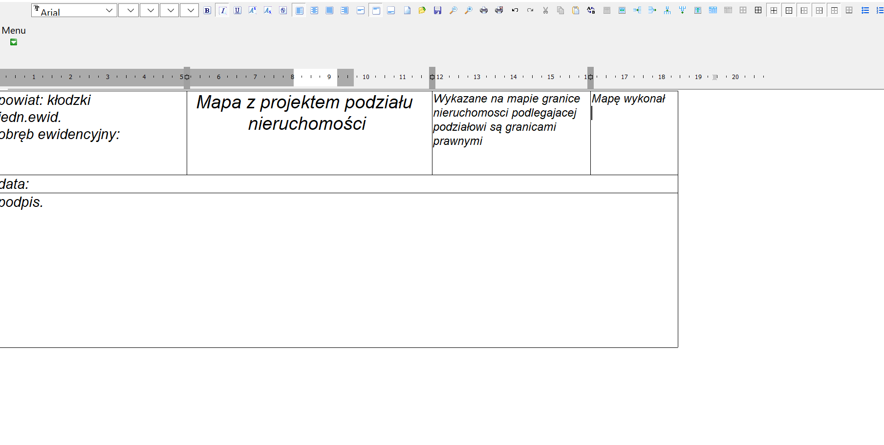Apply bulleted list formatting
Viewport: 884px width, 445px height.
(x=865, y=10)
